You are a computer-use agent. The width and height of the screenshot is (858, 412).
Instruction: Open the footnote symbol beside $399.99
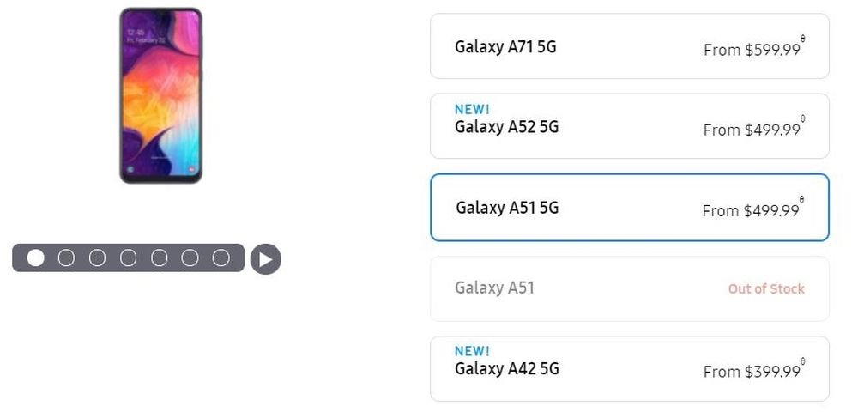pos(803,361)
